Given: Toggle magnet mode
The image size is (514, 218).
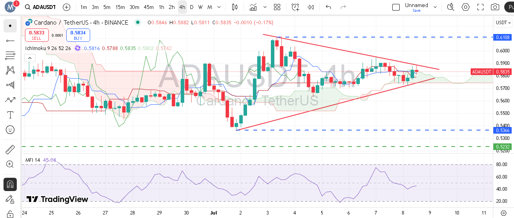Looking at the screenshot, I should (10, 184).
